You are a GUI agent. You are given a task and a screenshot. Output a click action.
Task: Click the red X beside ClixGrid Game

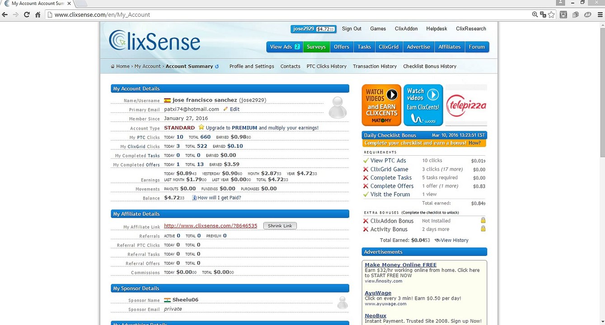tap(366, 169)
